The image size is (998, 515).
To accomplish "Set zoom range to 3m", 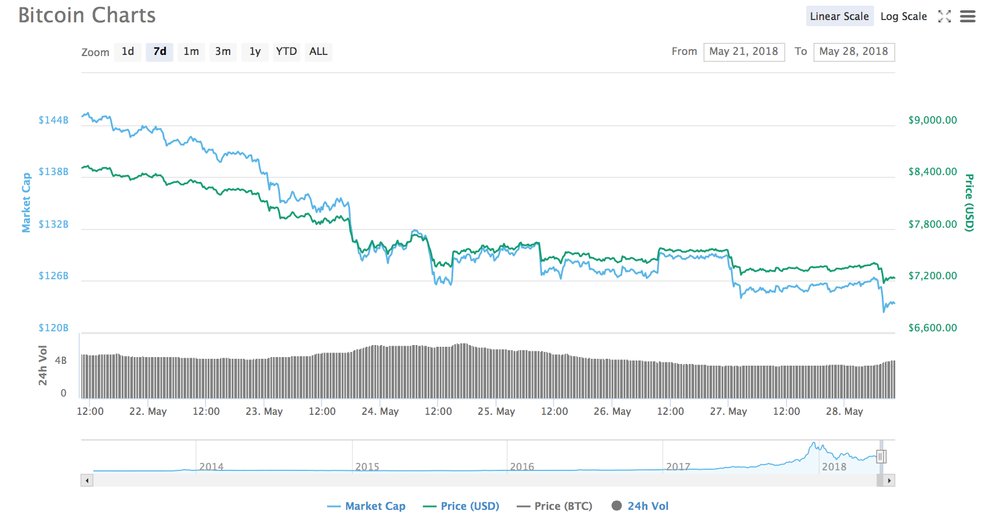I will point(223,51).
